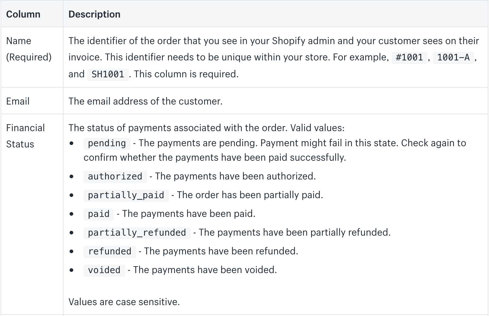Viewport: 489px width, 316px height.
Task: Click the Financial Status column cell
Action: (32, 214)
